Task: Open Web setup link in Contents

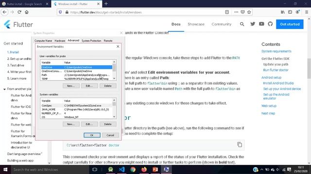Action: click(x=269, y=106)
